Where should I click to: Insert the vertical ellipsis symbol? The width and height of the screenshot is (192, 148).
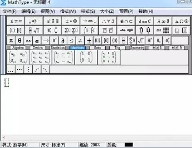click(x=28, y=69)
